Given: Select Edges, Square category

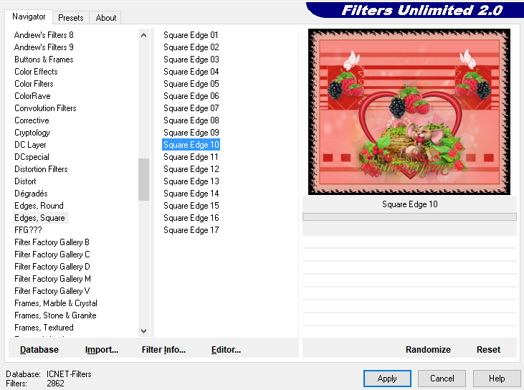Looking at the screenshot, I should [39, 218].
